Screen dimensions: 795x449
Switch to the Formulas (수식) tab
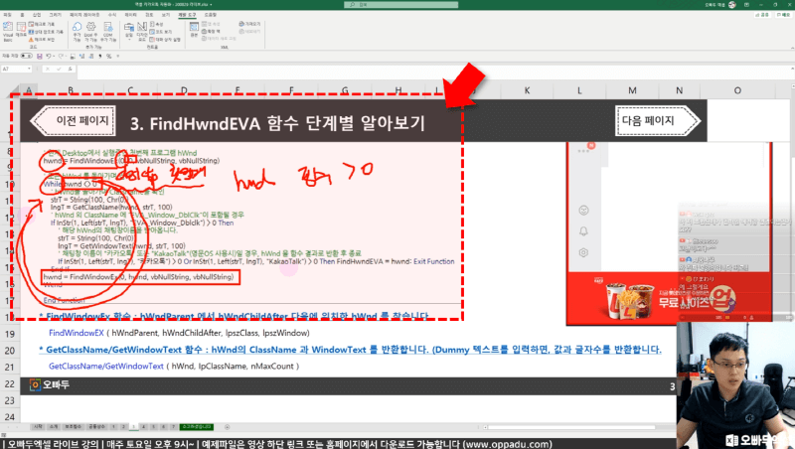click(112, 15)
